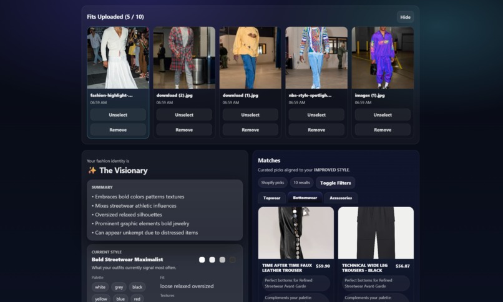Click 'Perfect bottoms' note under leather trouser
Screen dimensions: 503x302
point(296,283)
